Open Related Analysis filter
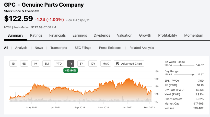The width and height of the screenshot is (210, 117). [x=142, y=48]
